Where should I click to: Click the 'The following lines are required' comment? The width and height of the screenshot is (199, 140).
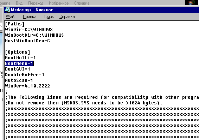click(102, 97)
